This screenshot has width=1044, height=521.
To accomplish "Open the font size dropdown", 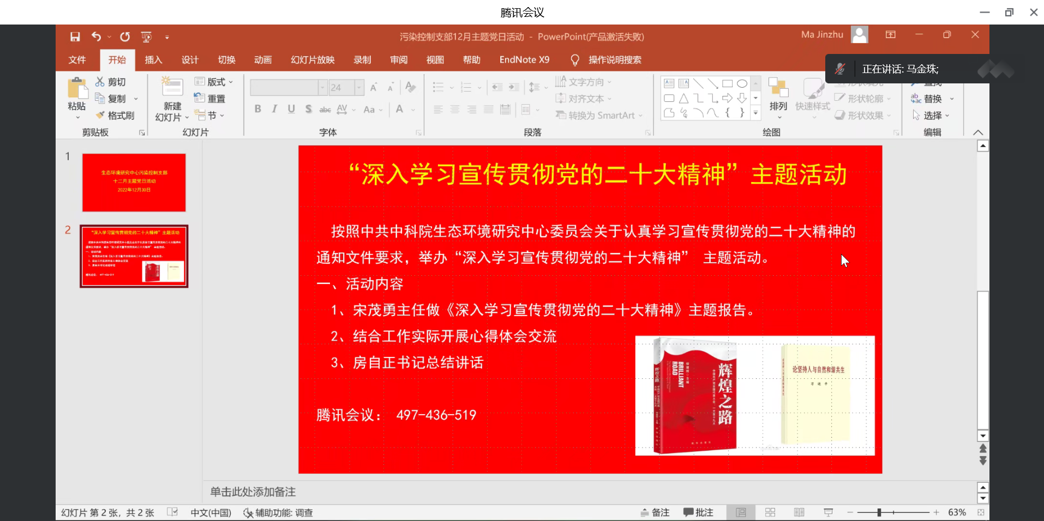I will (359, 87).
